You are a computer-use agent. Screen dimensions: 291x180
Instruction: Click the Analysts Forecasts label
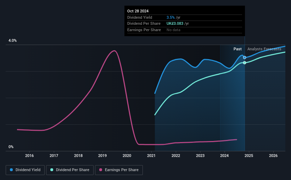pos(264,49)
